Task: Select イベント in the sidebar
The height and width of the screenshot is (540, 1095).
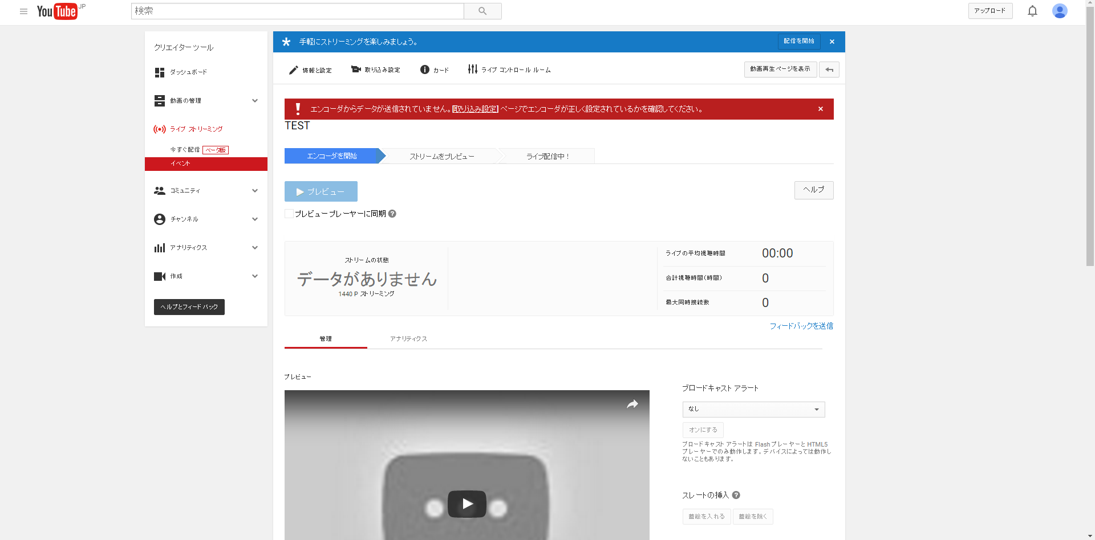Action: tap(206, 164)
